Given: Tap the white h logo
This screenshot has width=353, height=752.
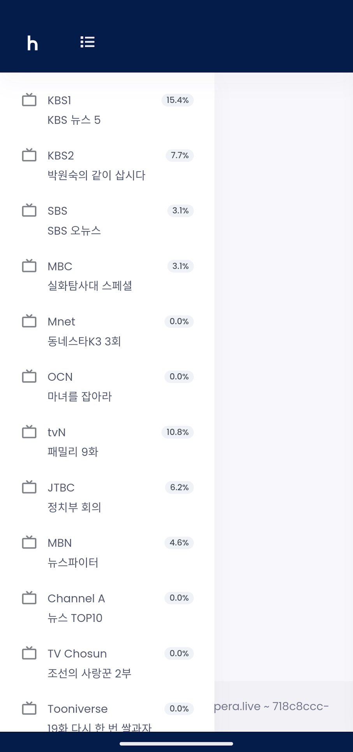Looking at the screenshot, I should [x=32, y=43].
